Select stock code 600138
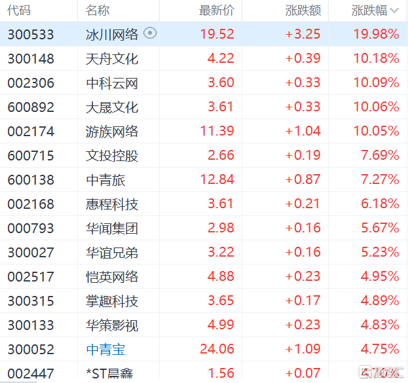This screenshot has width=408, height=383. pyautogui.click(x=31, y=180)
